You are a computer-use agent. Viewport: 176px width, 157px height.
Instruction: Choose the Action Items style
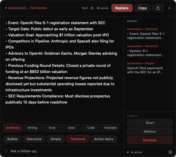coord(104,139)
